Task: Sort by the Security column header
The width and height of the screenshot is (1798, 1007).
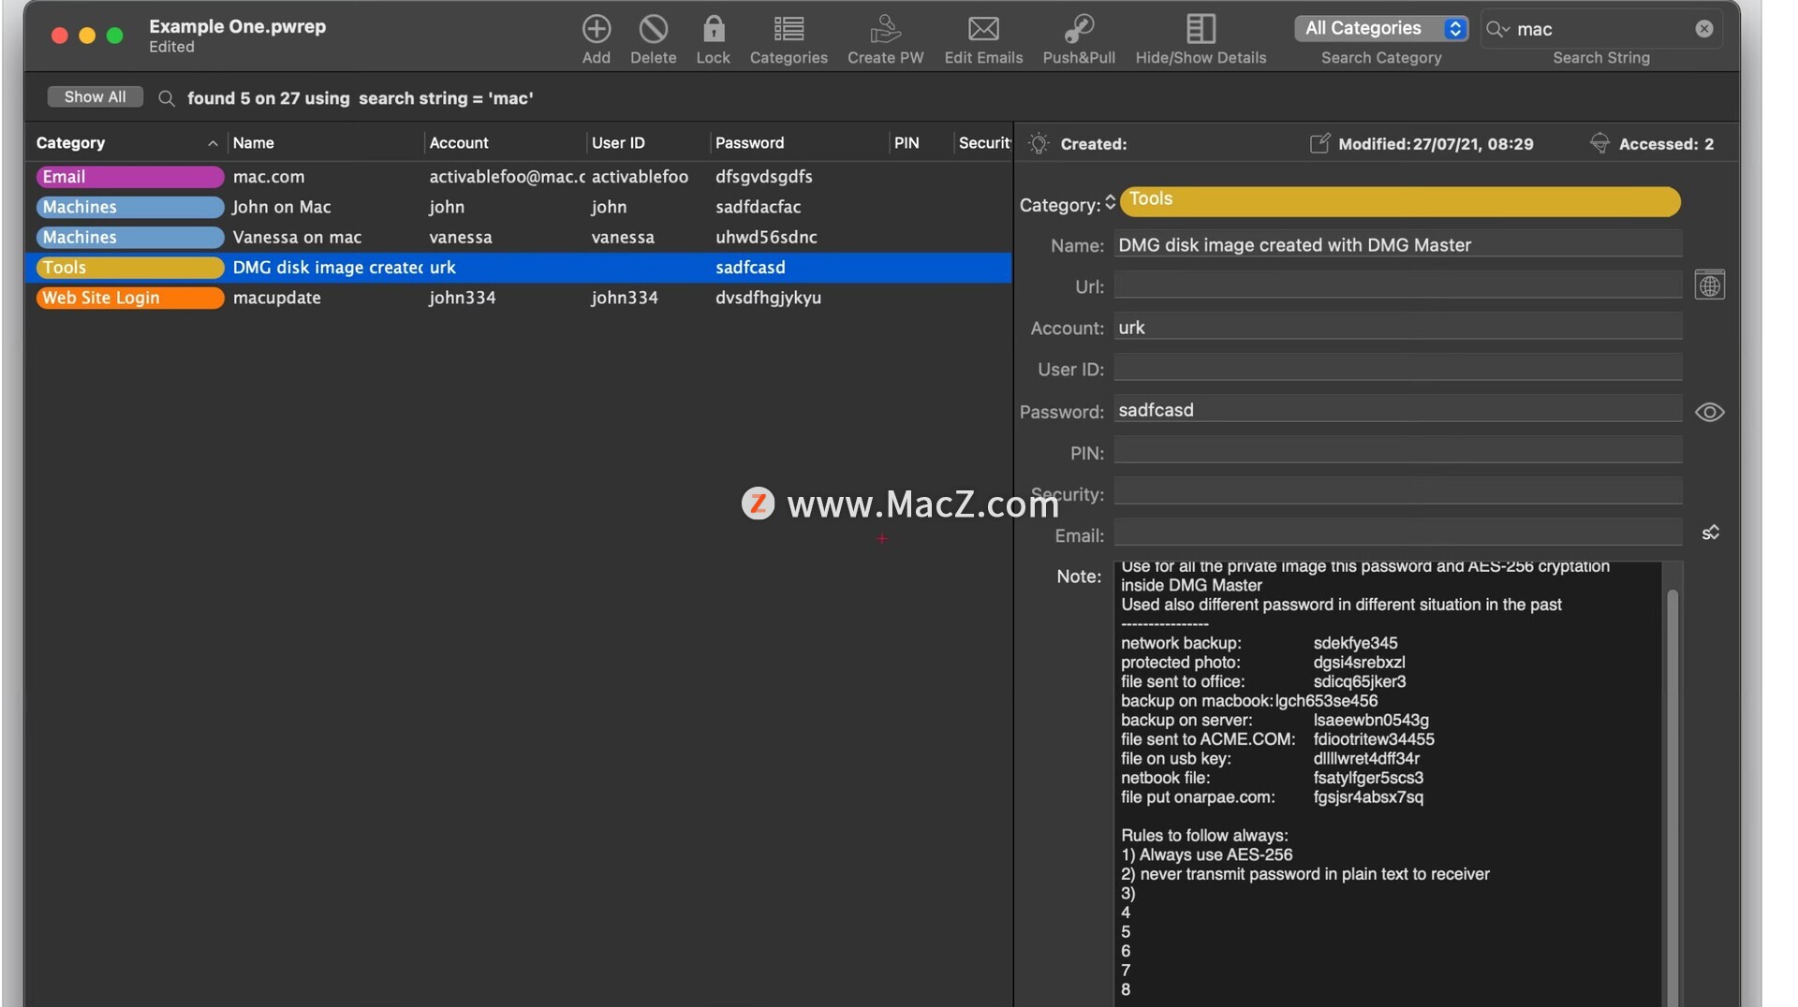Action: coord(983,143)
